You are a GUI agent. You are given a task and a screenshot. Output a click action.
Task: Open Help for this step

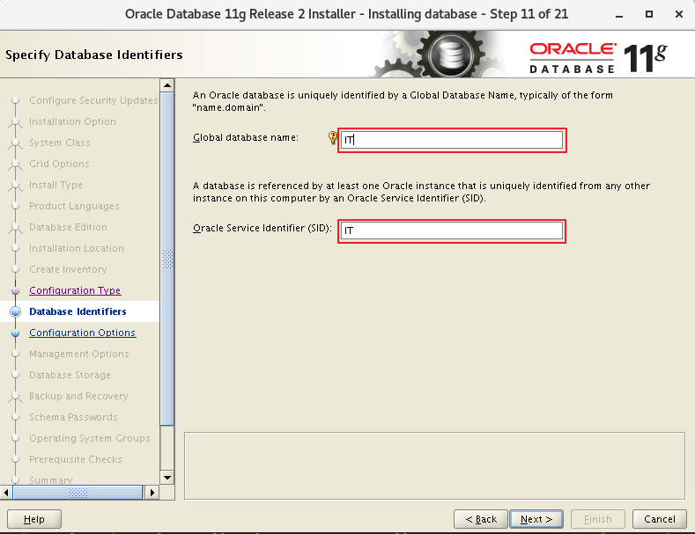pos(34,519)
